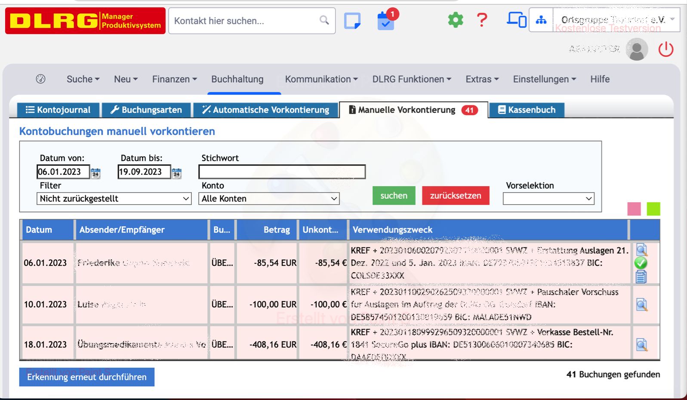Open the Suche menu
Viewport: 687px width, 400px height.
click(83, 79)
